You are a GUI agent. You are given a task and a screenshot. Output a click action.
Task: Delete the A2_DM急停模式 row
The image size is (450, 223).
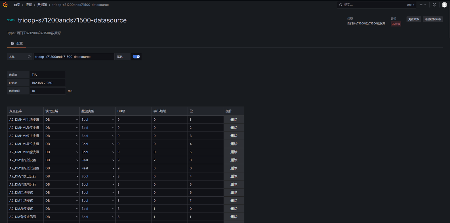[x=234, y=209]
